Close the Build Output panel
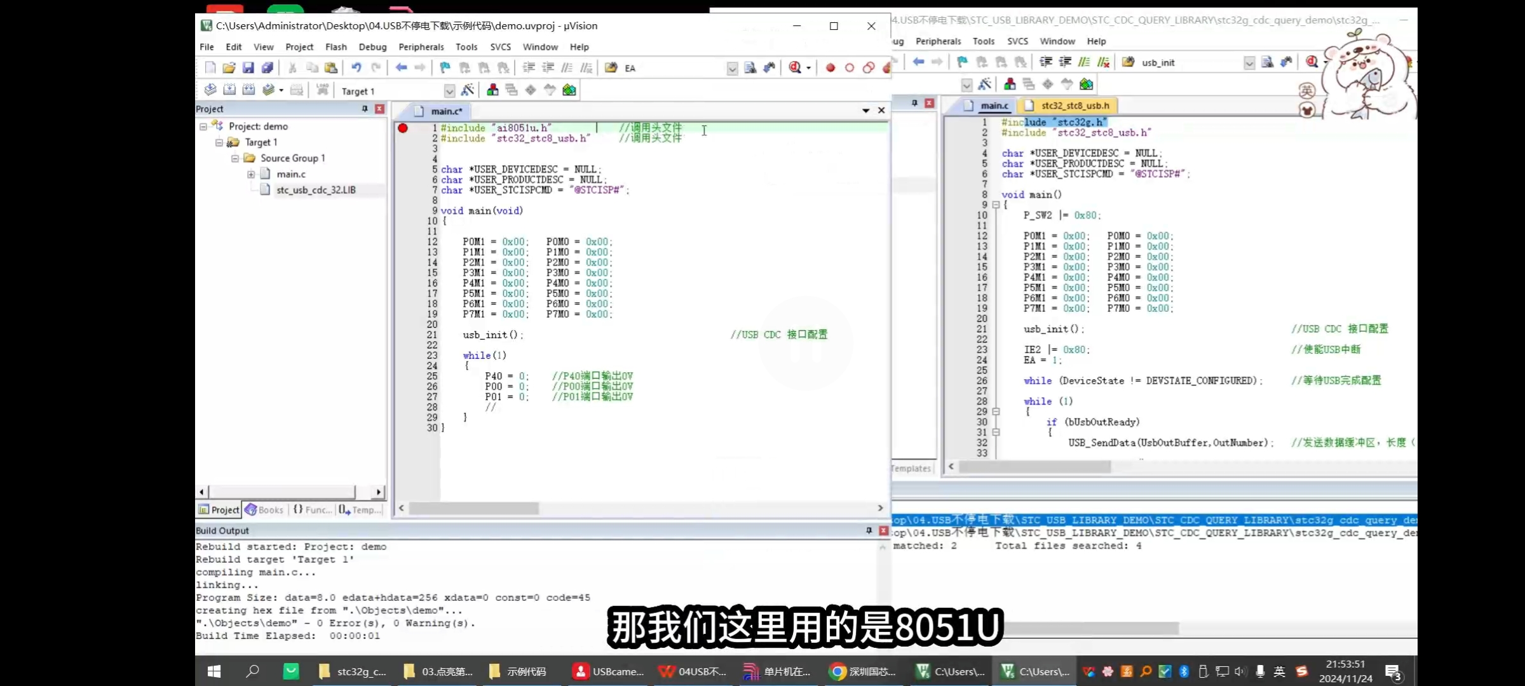This screenshot has height=686, width=1525. [x=883, y=530]
